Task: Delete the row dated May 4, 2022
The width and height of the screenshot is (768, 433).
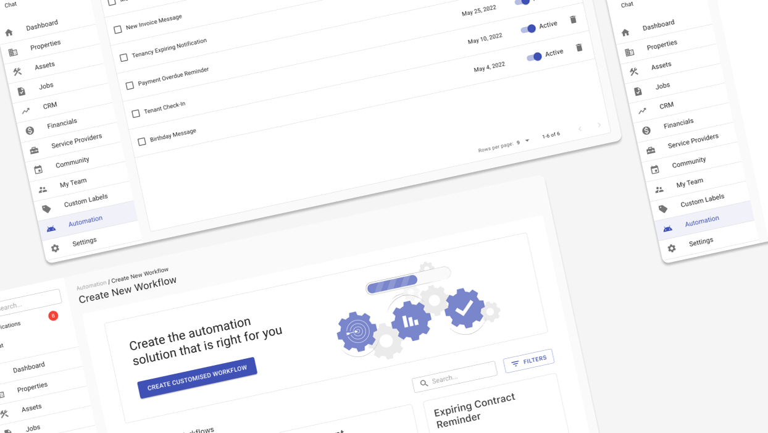Action: (579, 48)
